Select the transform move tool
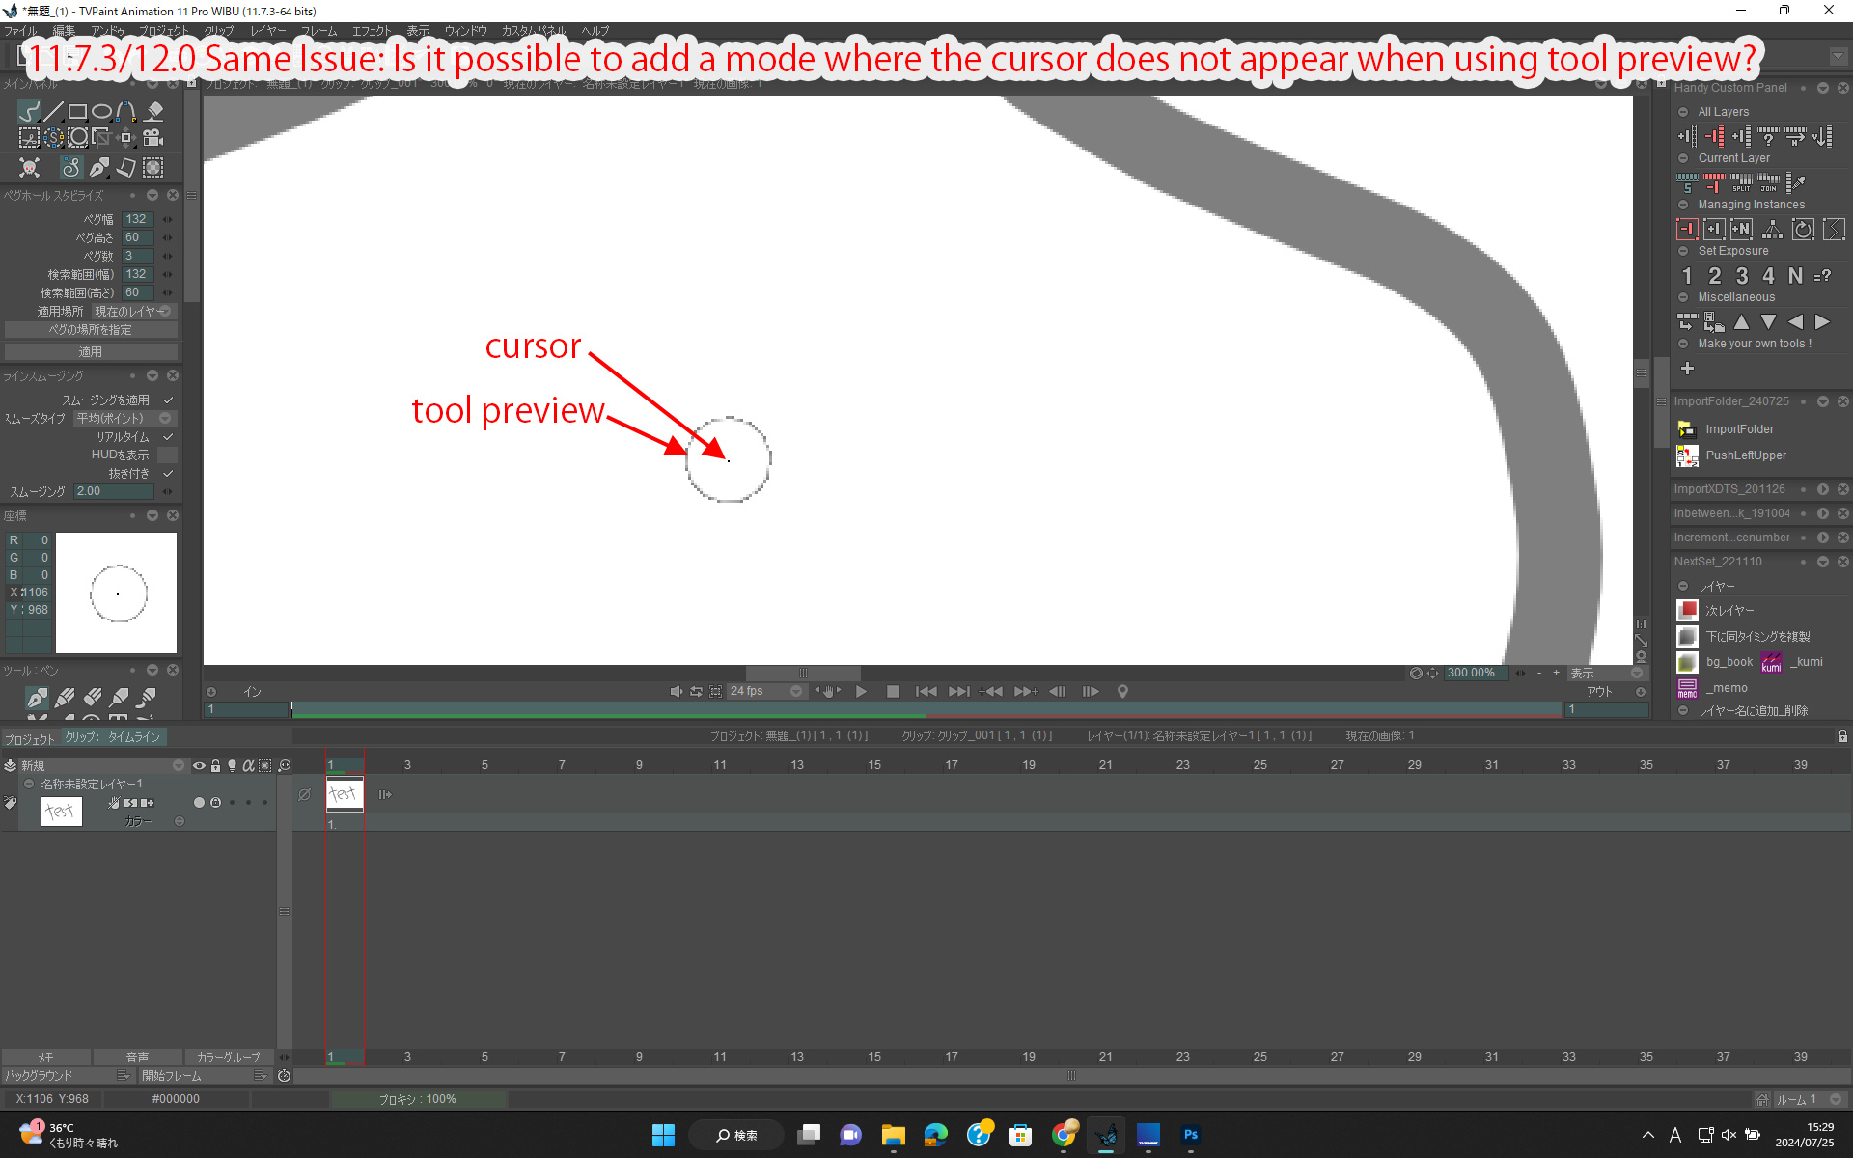This screenshot has width=1853, height=1158. tap(125, 138)
